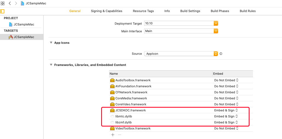
Task: Select JCSampleMac under TARGETS
Action: [x=22, y=37]
